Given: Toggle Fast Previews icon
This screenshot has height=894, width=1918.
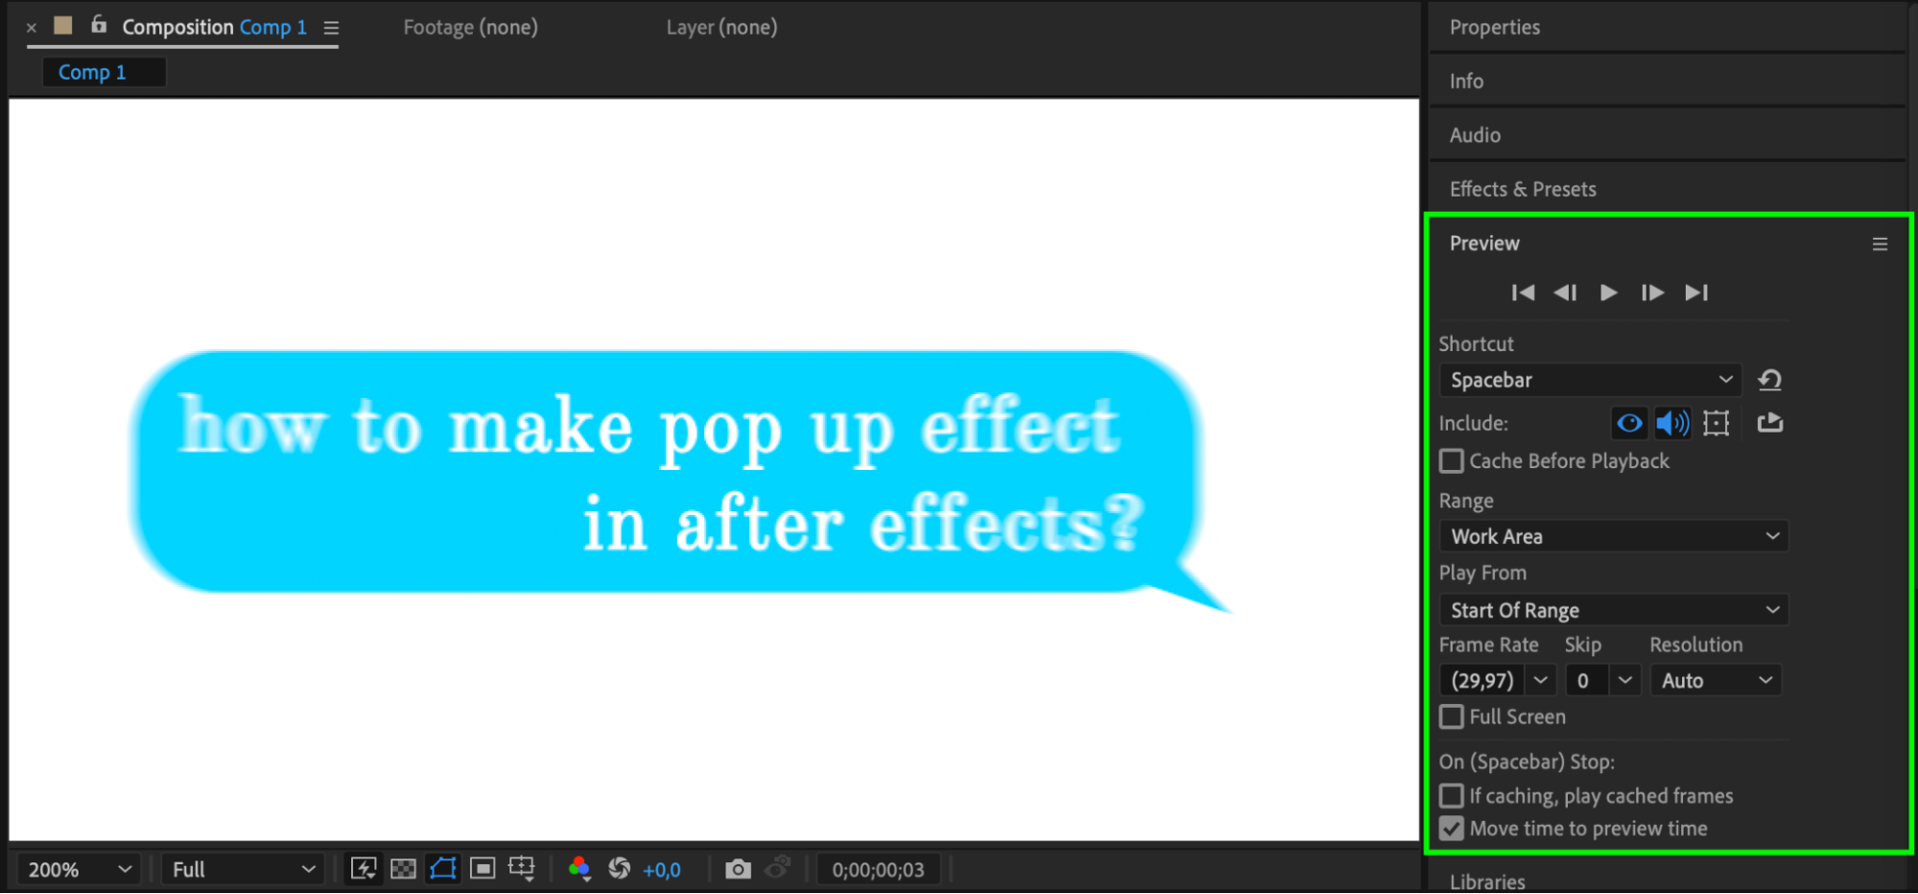Looking at the screenshot, I should tap(364, 869).
